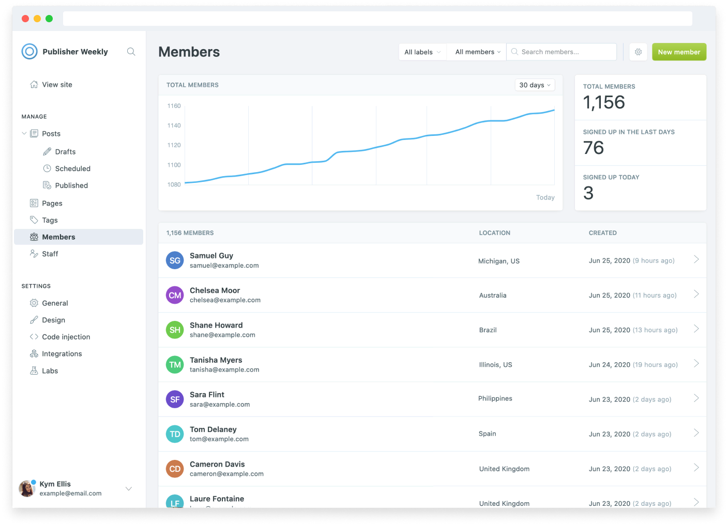Click the Integrations icon in sidebar

(x=34, y=353)
